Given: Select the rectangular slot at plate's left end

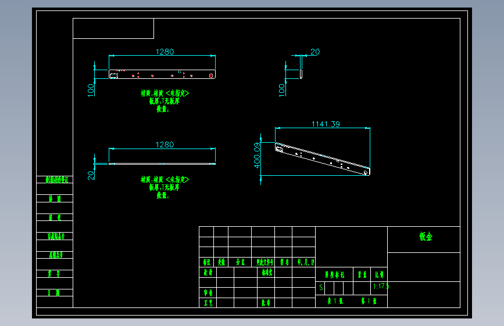Looking at the screenshot, I should [113, 76].
